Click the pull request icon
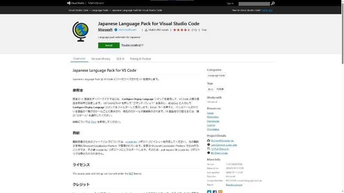 tap(209, 149)
